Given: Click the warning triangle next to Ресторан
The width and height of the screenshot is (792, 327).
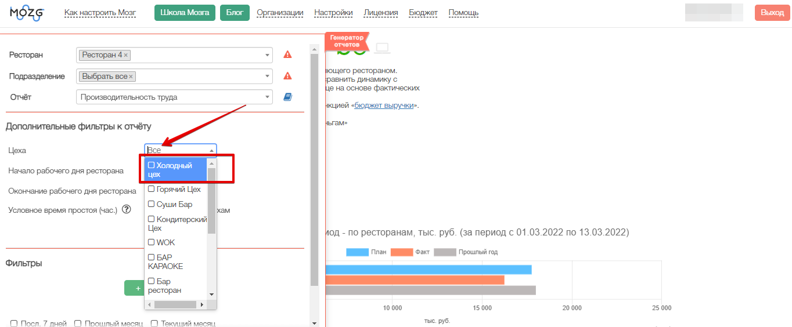Looking at the screenshot, I should 287,55.
